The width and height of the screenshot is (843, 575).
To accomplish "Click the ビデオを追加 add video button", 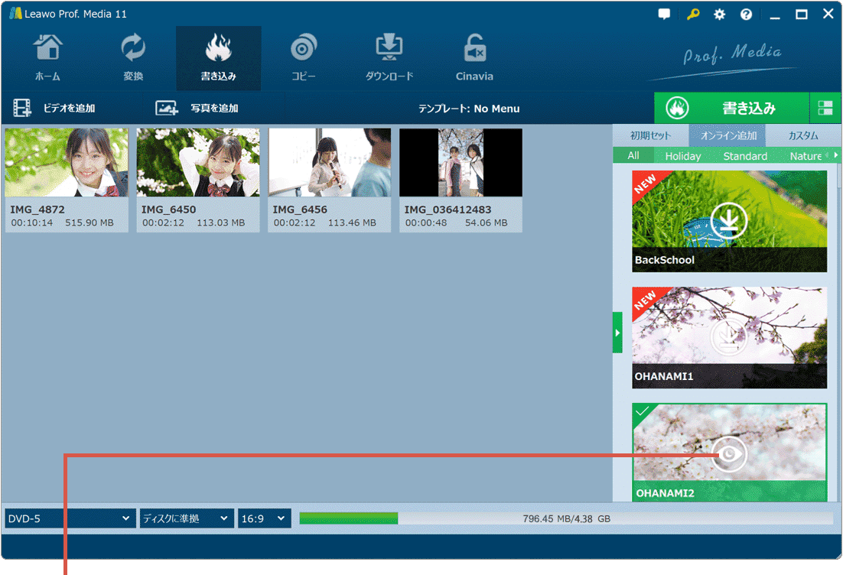I will (x=55, y=109).
